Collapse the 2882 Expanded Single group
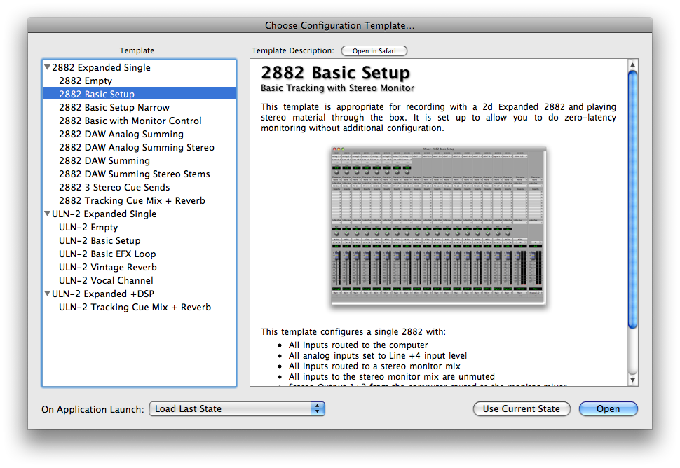680x468 pixels. [48, 67]
